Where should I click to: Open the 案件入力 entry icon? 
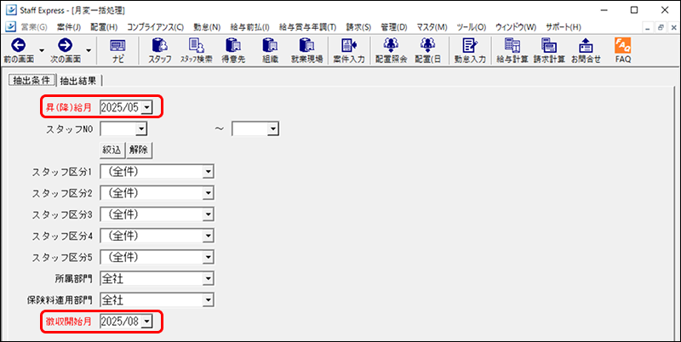click(349, 45)
